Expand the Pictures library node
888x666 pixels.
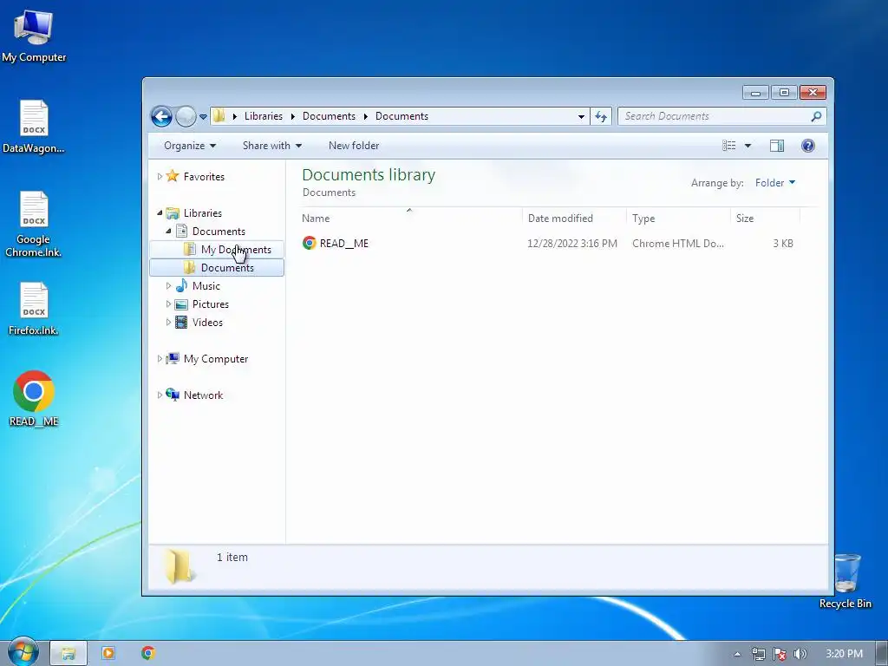[x=168, y=304]
